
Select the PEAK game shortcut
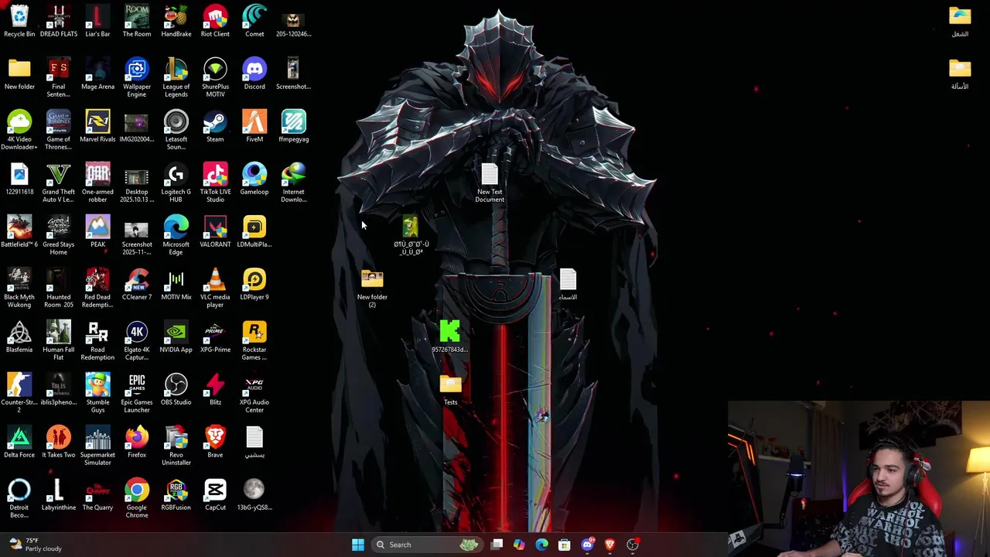(x=97, y=231)
